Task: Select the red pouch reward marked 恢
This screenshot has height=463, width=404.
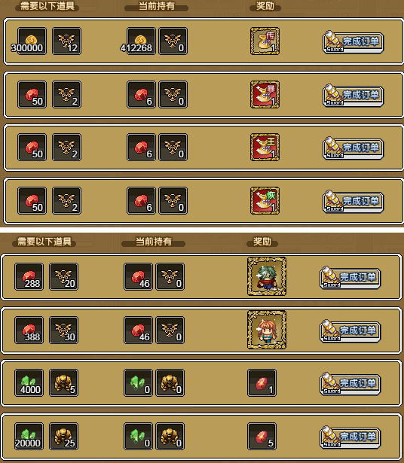Action: click(x=265, y=200)
